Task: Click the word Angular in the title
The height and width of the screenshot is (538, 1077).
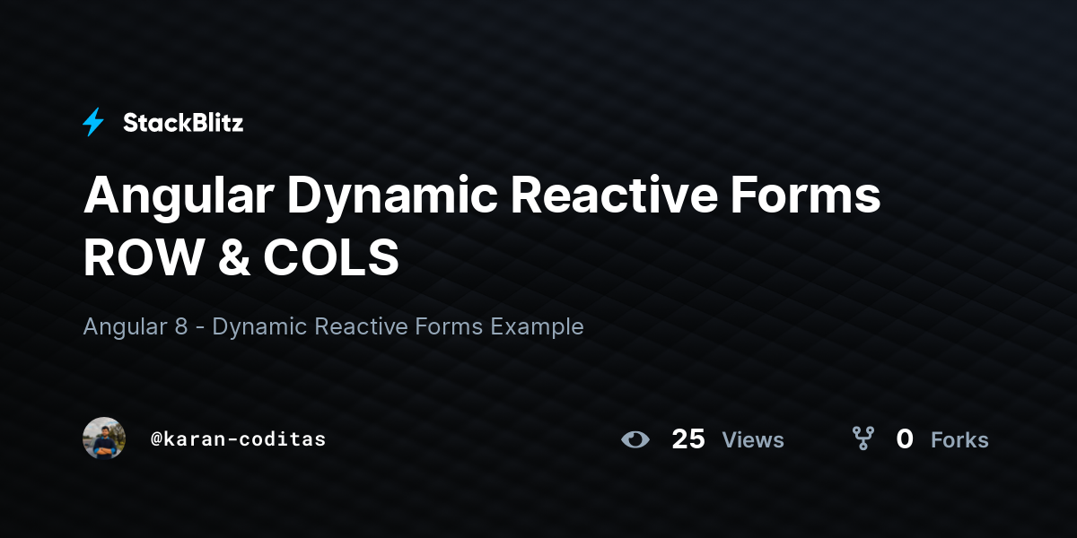Action: coord(179,198)
